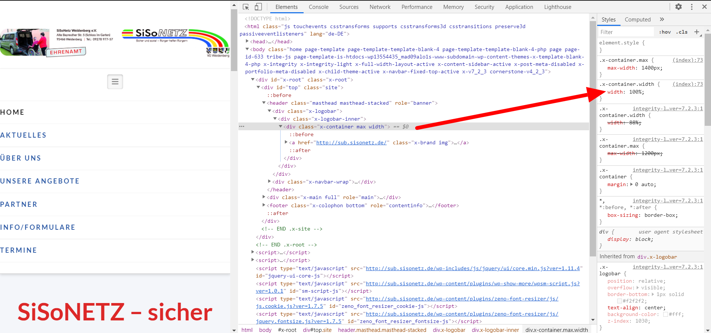Image resolution: width=711 pixels, height=333 pixels.
Task: Open the Memory tab
Action: [453, 7]
